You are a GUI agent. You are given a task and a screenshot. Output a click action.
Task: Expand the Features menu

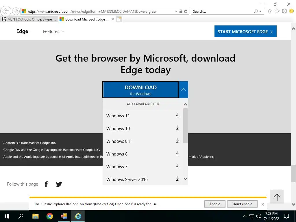pos(53,31)
